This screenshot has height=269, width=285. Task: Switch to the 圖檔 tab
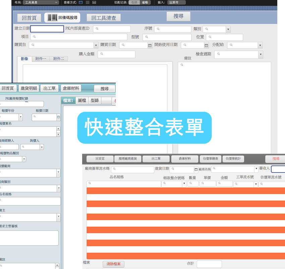(x=82, y=100)
